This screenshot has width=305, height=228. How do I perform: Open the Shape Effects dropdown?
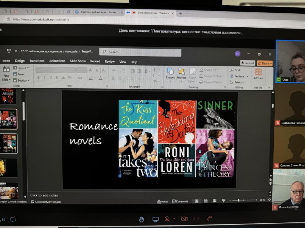pos(211,82)
